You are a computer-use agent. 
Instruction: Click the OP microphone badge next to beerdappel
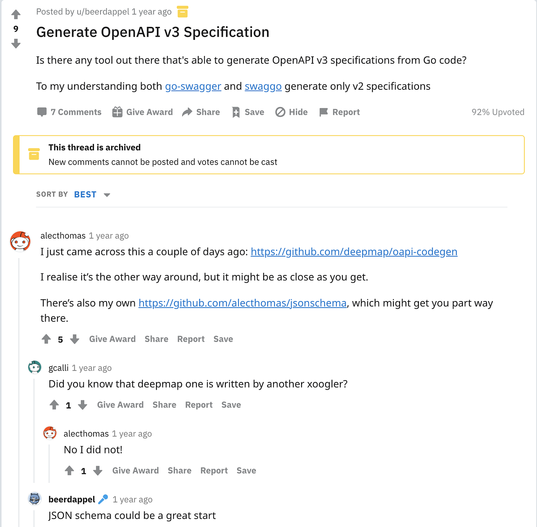coord(103,499)
